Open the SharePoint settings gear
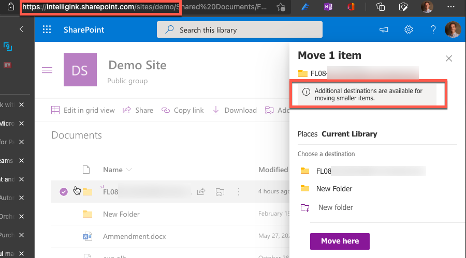466x258 pixels. (x=409, y=29)
